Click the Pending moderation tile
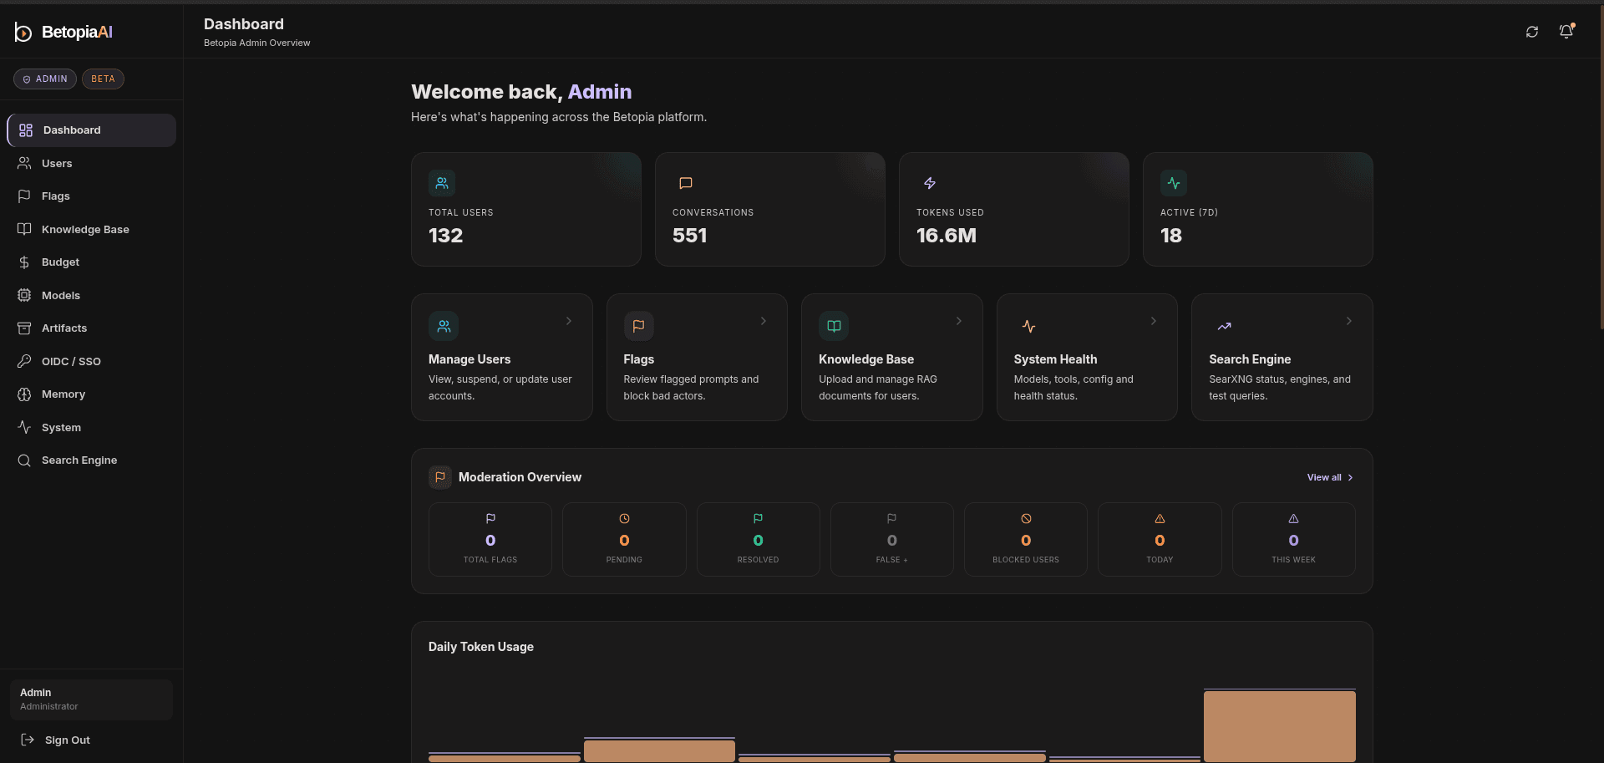Image resolution: width=1604 pixels, height=763 pixels. (624, 539)
